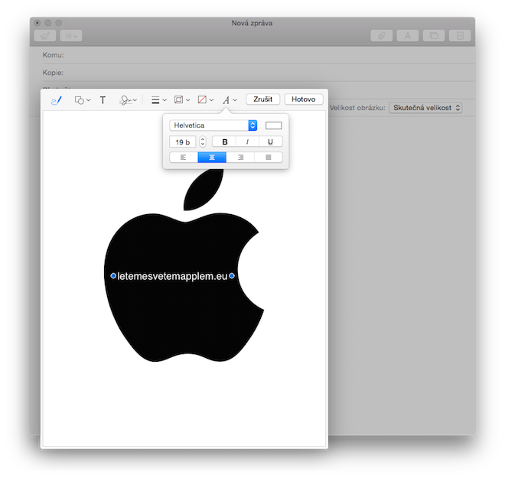Open the text color swatch
This screenshot has height=478, width=505.
pos(273,125)
